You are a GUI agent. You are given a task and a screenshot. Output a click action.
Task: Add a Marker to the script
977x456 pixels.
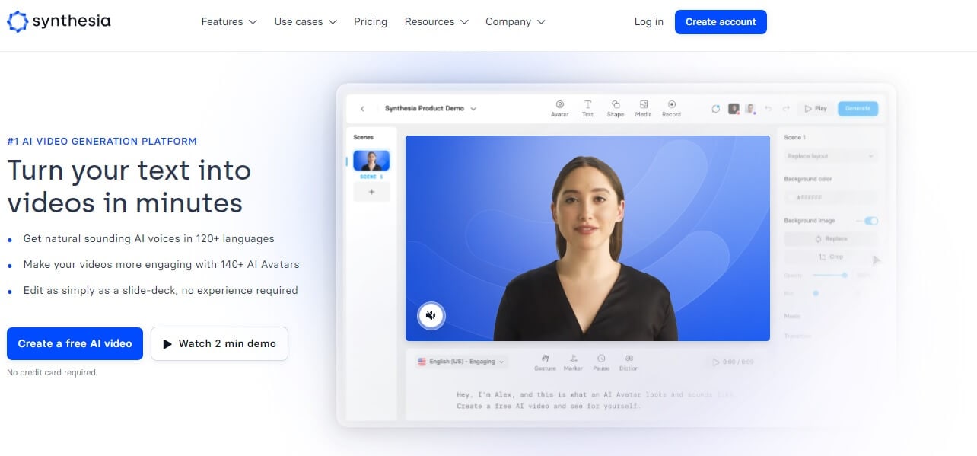[x=573, y=362]
